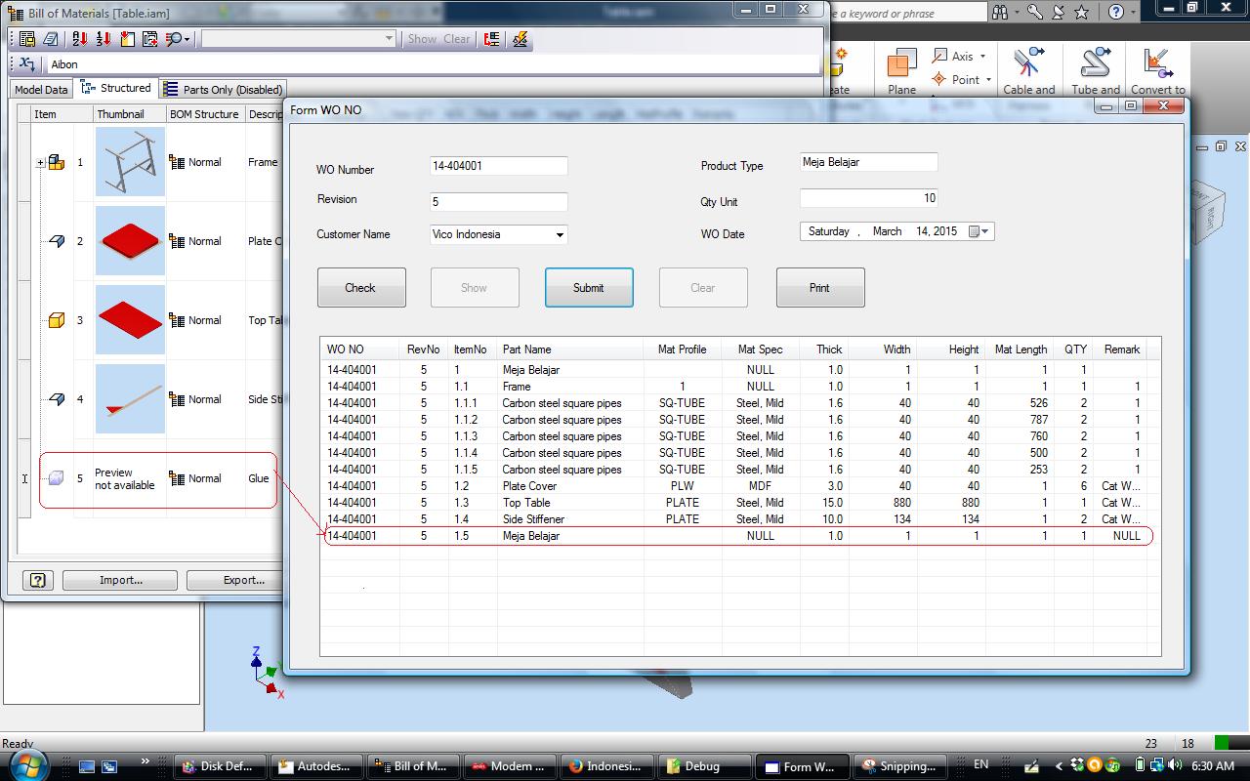Select the Parts Only (Disabled) tab
1250x781 pixels.
[x=224, y=89]
